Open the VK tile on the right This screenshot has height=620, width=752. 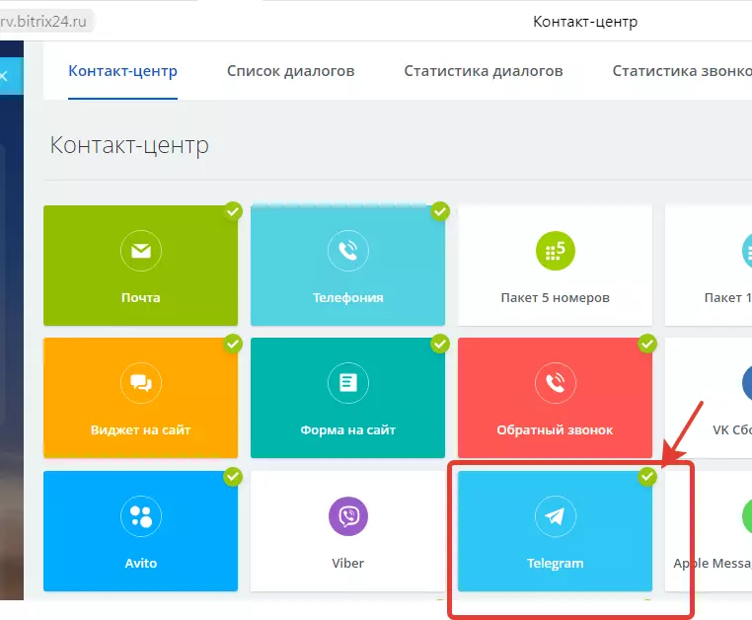(709, 398)
